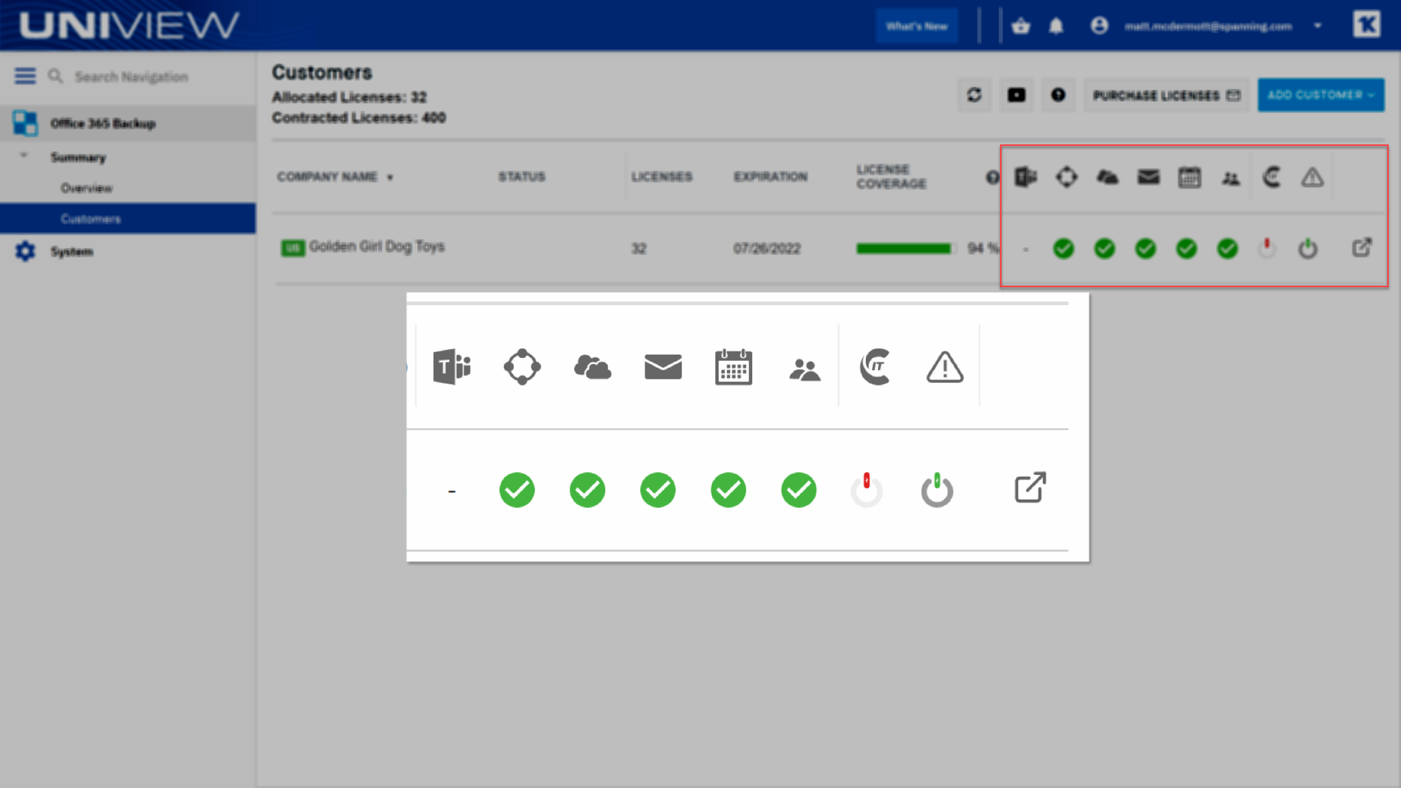Click the 94 % coverage value
The width and height of the screenshot is (1401, 788).
pyautogui.click(x=983, y=249)
